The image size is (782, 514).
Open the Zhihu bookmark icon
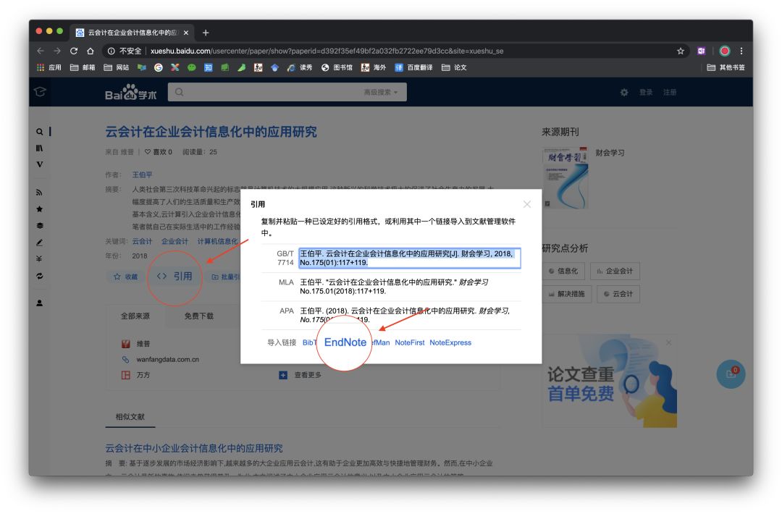coord(209,67)
